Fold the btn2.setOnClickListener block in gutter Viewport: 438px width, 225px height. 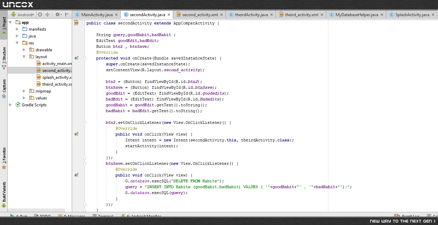(84, 122)
